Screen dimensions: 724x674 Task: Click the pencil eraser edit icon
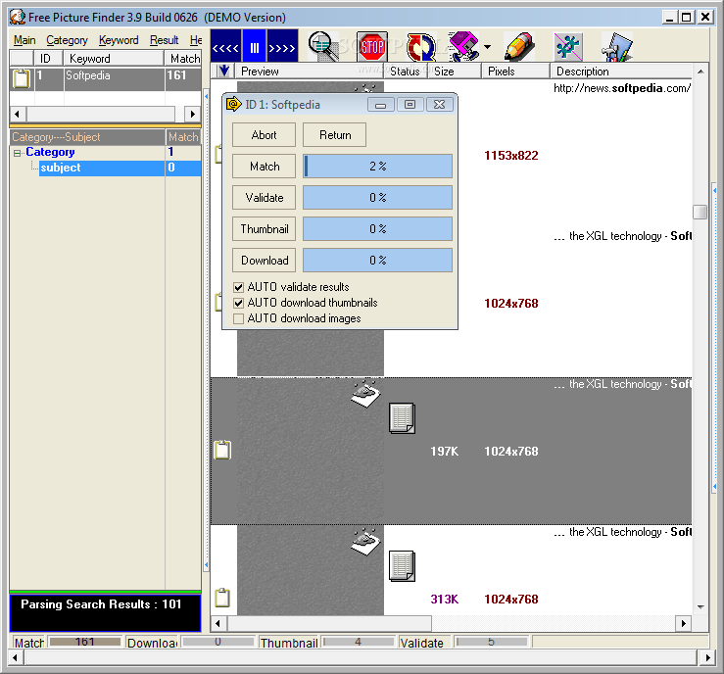pyautogui.click(x=519, y=46)
